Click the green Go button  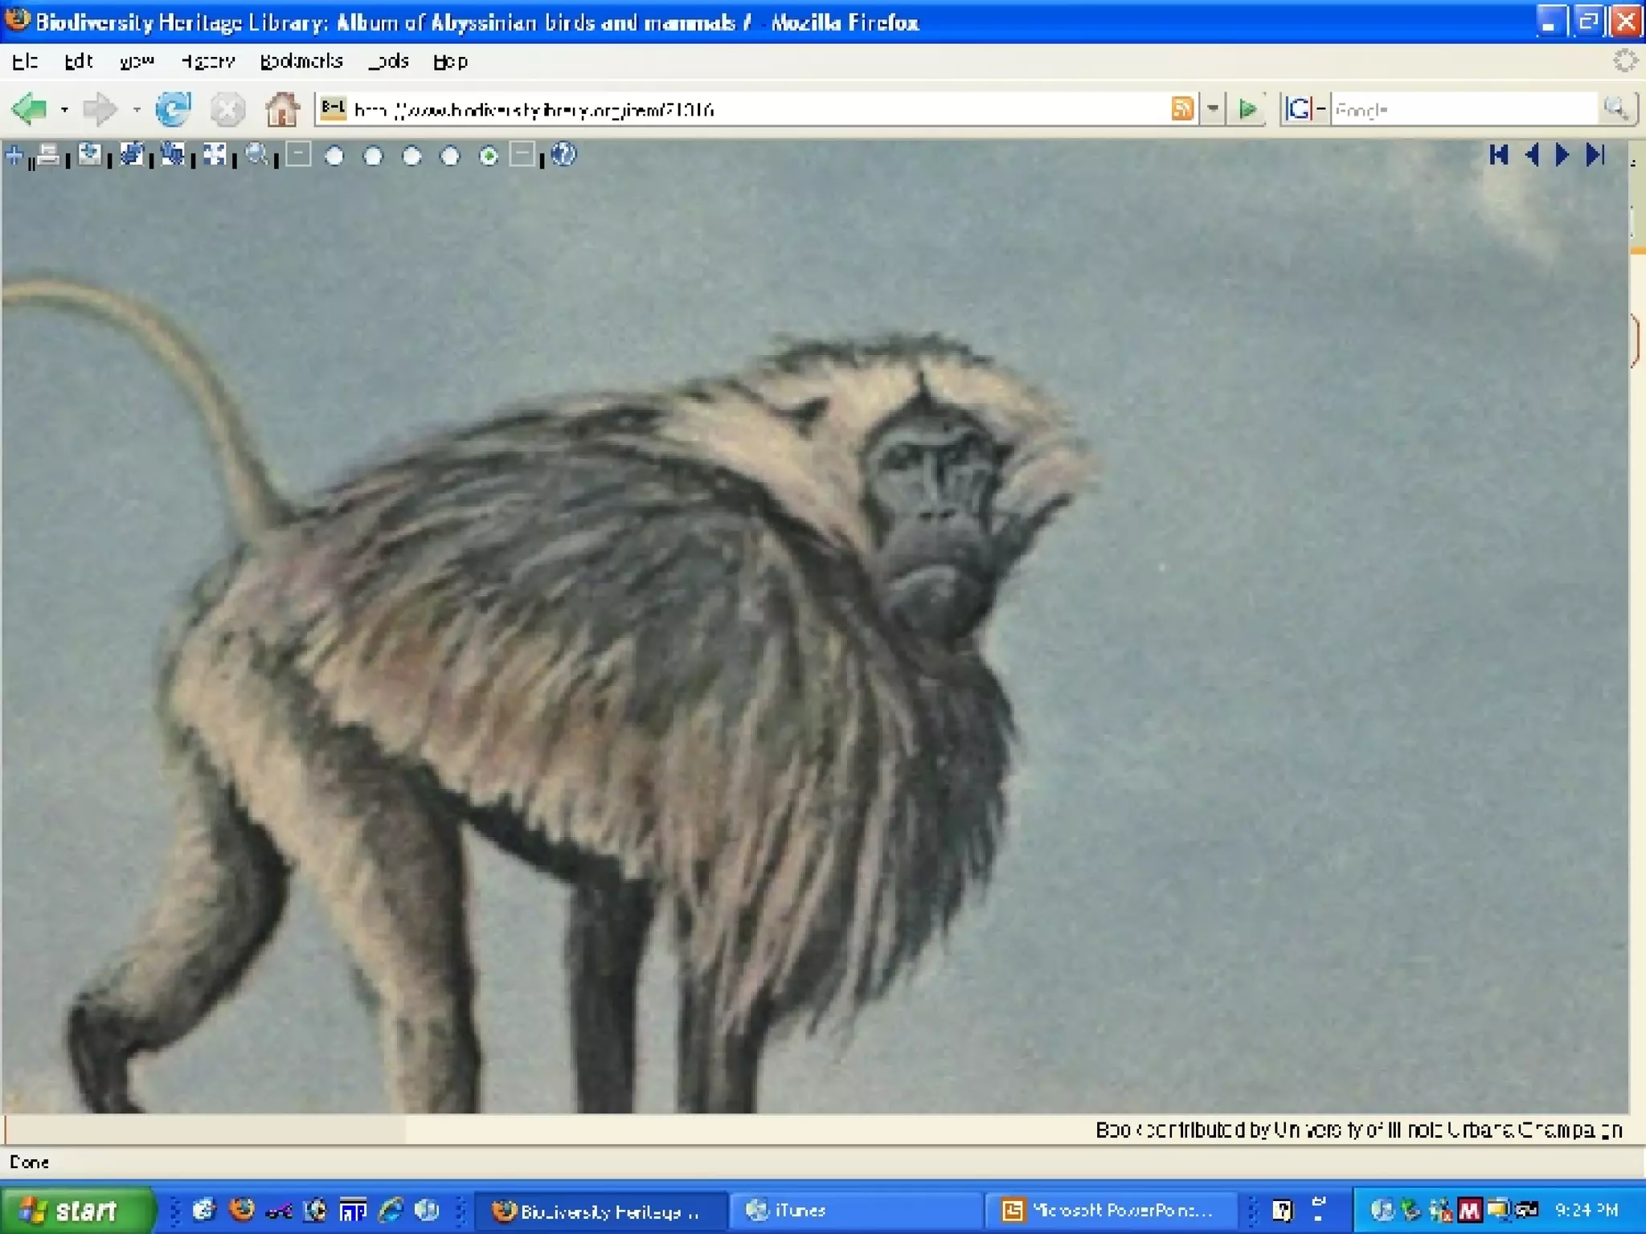1247,108
